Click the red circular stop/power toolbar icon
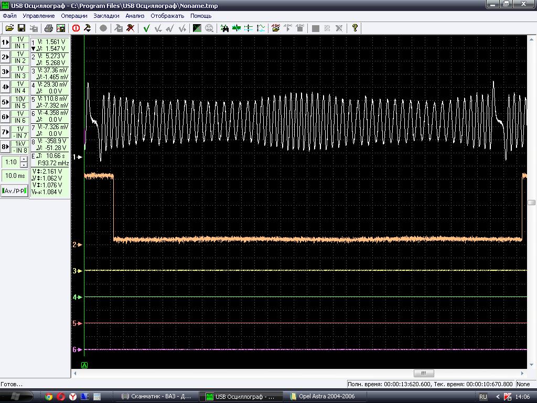This screenshot has height=403, width=537. pyautogui.click(x=76, y=28)
